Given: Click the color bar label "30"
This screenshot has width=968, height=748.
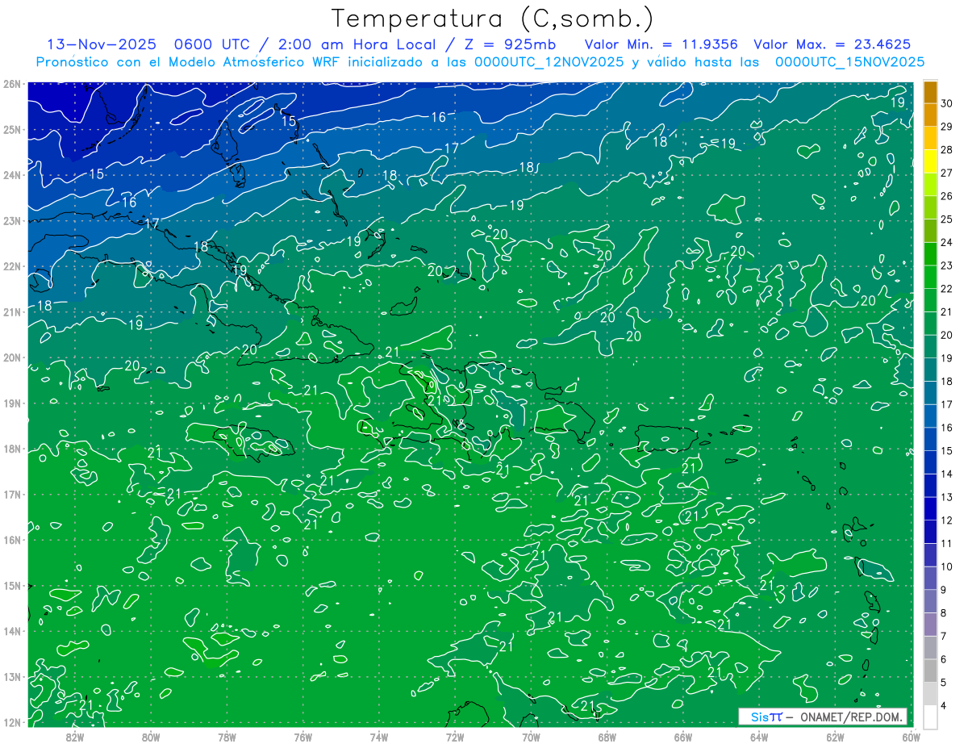Looking at the screenshot, I should [946, 103].
